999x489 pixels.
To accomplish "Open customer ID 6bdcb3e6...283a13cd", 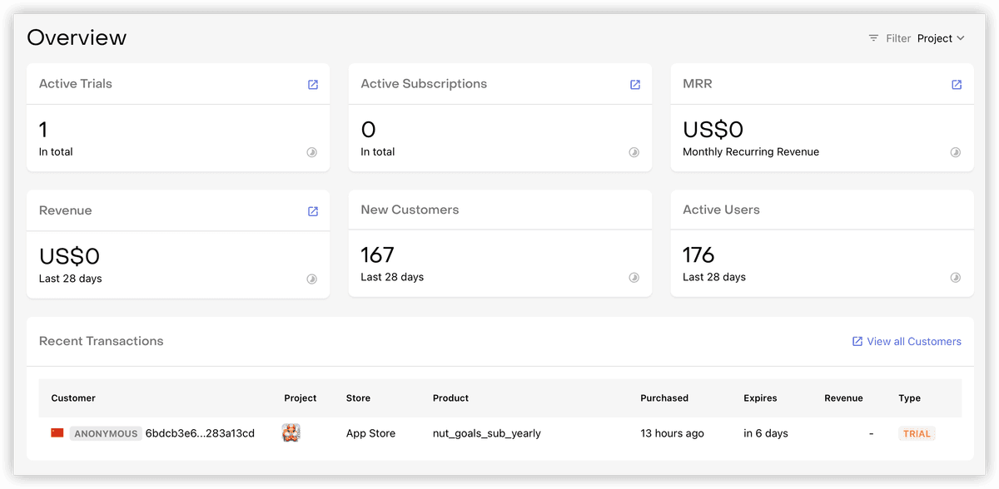I will point(200,433).
